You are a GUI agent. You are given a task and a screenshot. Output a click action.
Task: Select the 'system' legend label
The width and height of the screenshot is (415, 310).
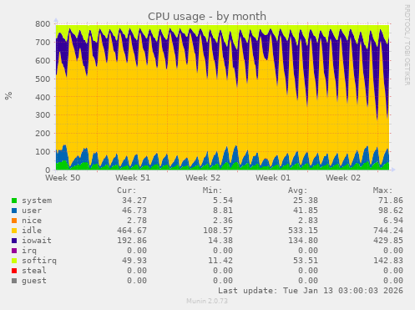click(37, 201)
